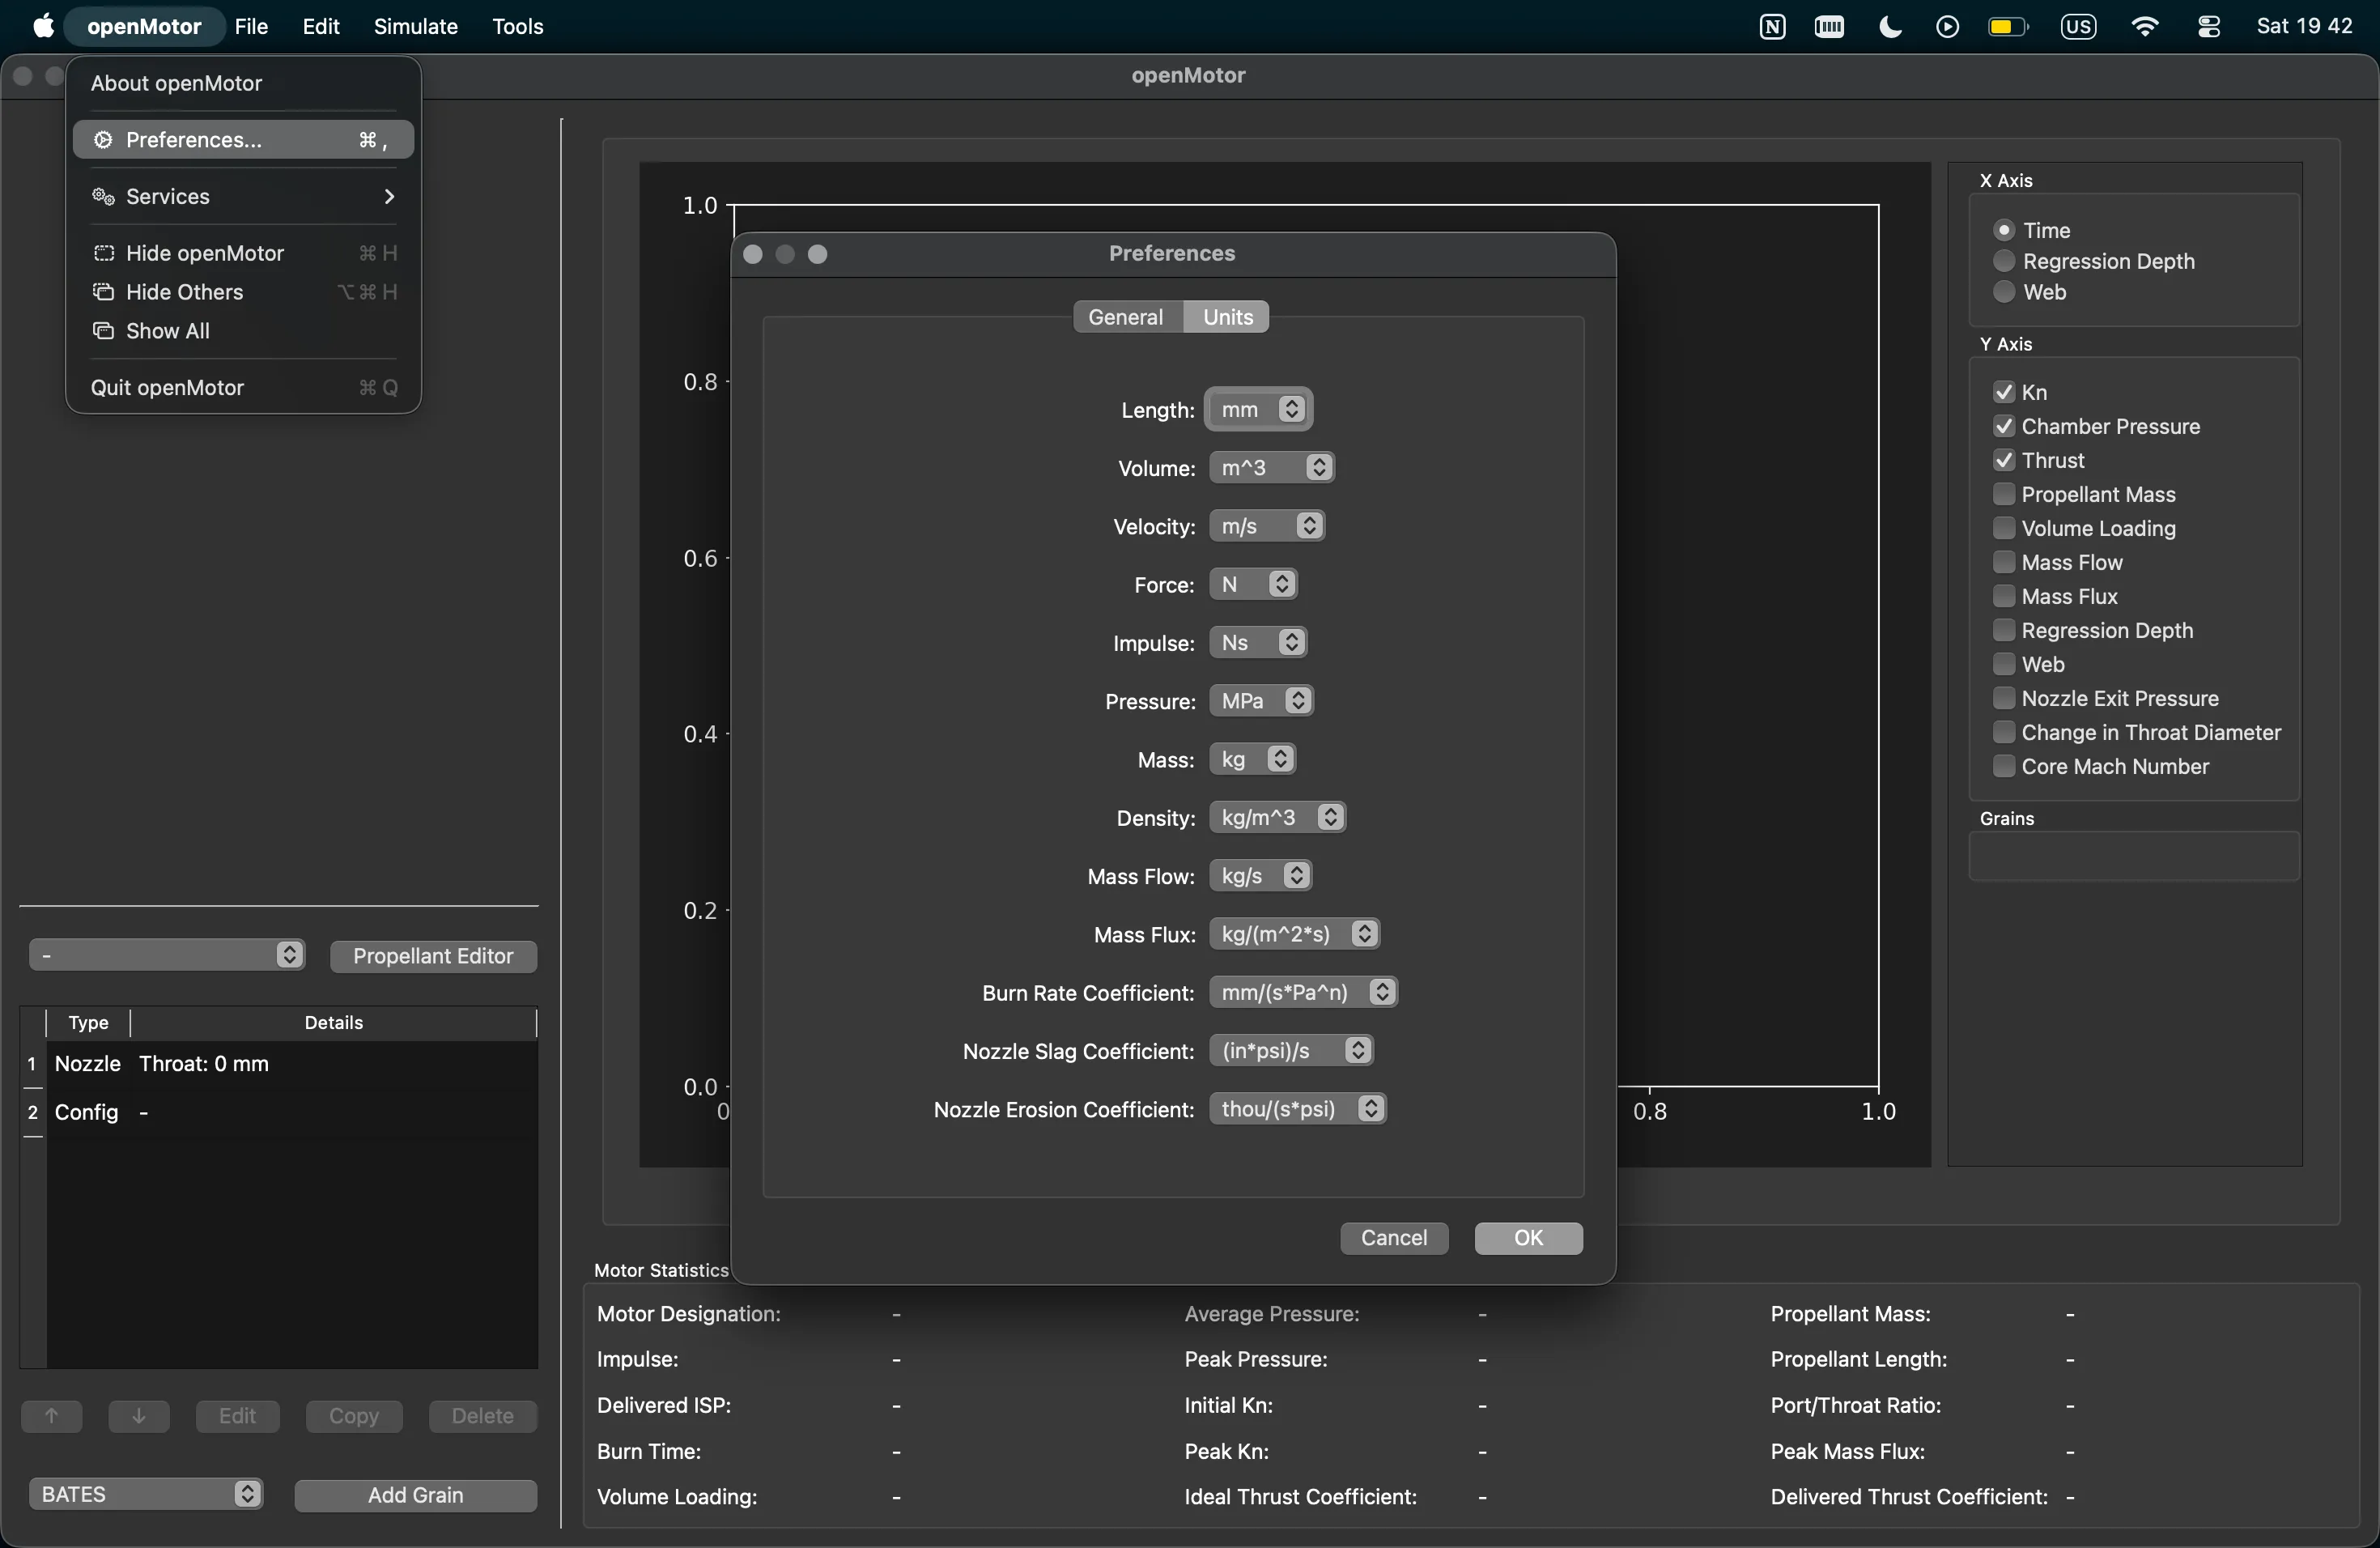Click the Now Playing menu bar icon
Image resolution: width=2380 pixels, height=1548 pixels.
(1947, 27)
